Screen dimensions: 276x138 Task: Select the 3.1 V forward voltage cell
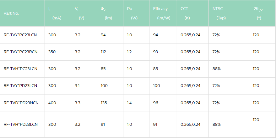tap(77, 85)
